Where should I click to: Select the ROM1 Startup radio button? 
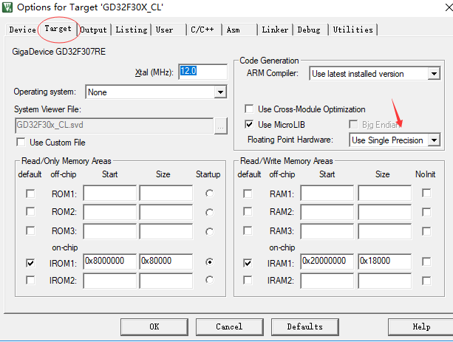209,194
